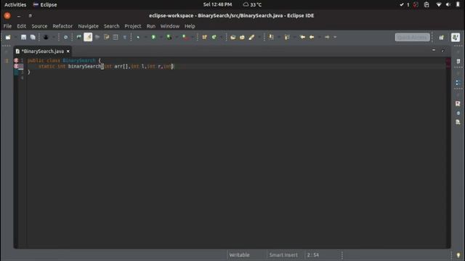The image size is (465, 261).
Task: Open the Help menu
Action: (x=190, y=26)
